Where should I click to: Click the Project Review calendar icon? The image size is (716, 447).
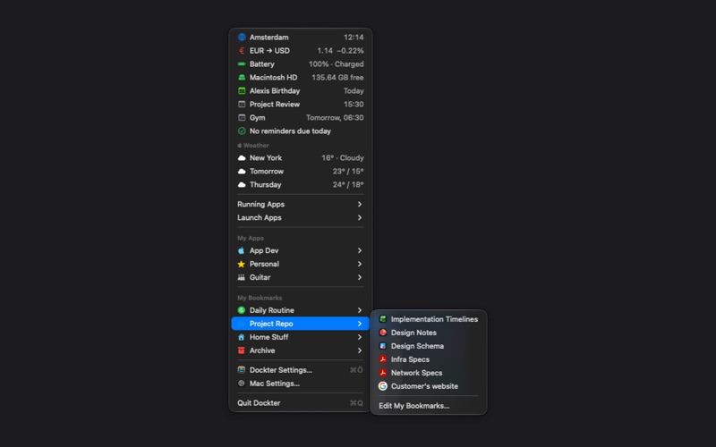tap(242, 104)
